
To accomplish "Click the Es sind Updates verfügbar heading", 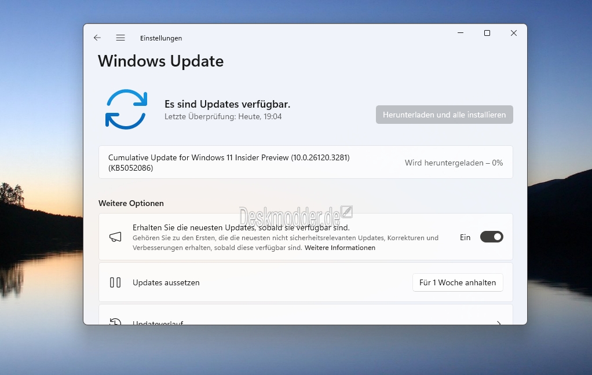I will (x=227, y=104).
